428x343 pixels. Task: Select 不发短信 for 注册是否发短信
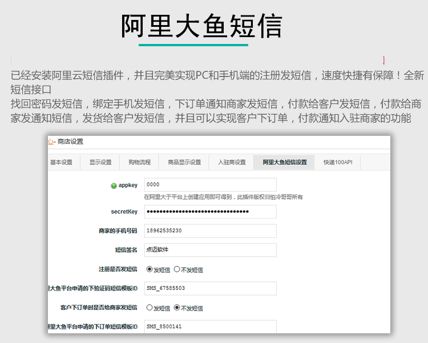[x=177, y=269]
